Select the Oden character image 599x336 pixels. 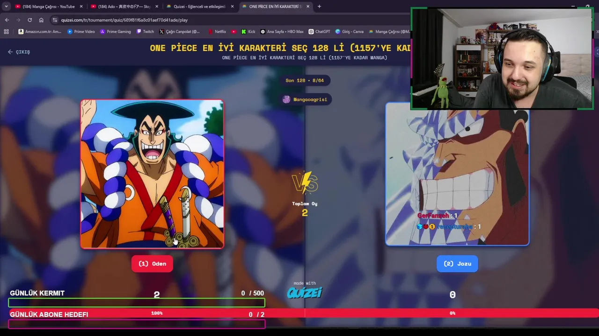click(x=152, y=174)
